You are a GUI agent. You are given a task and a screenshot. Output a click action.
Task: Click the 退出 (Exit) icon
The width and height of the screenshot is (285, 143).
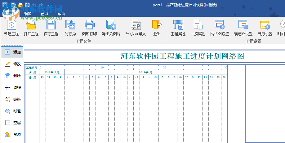pos(157,25)
